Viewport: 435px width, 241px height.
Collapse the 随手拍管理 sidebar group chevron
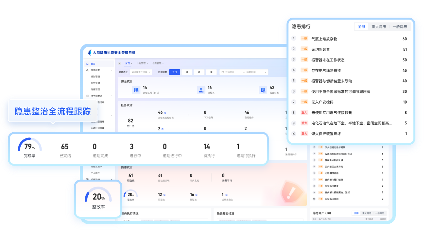pyautogui.click(x=111, y=96)
